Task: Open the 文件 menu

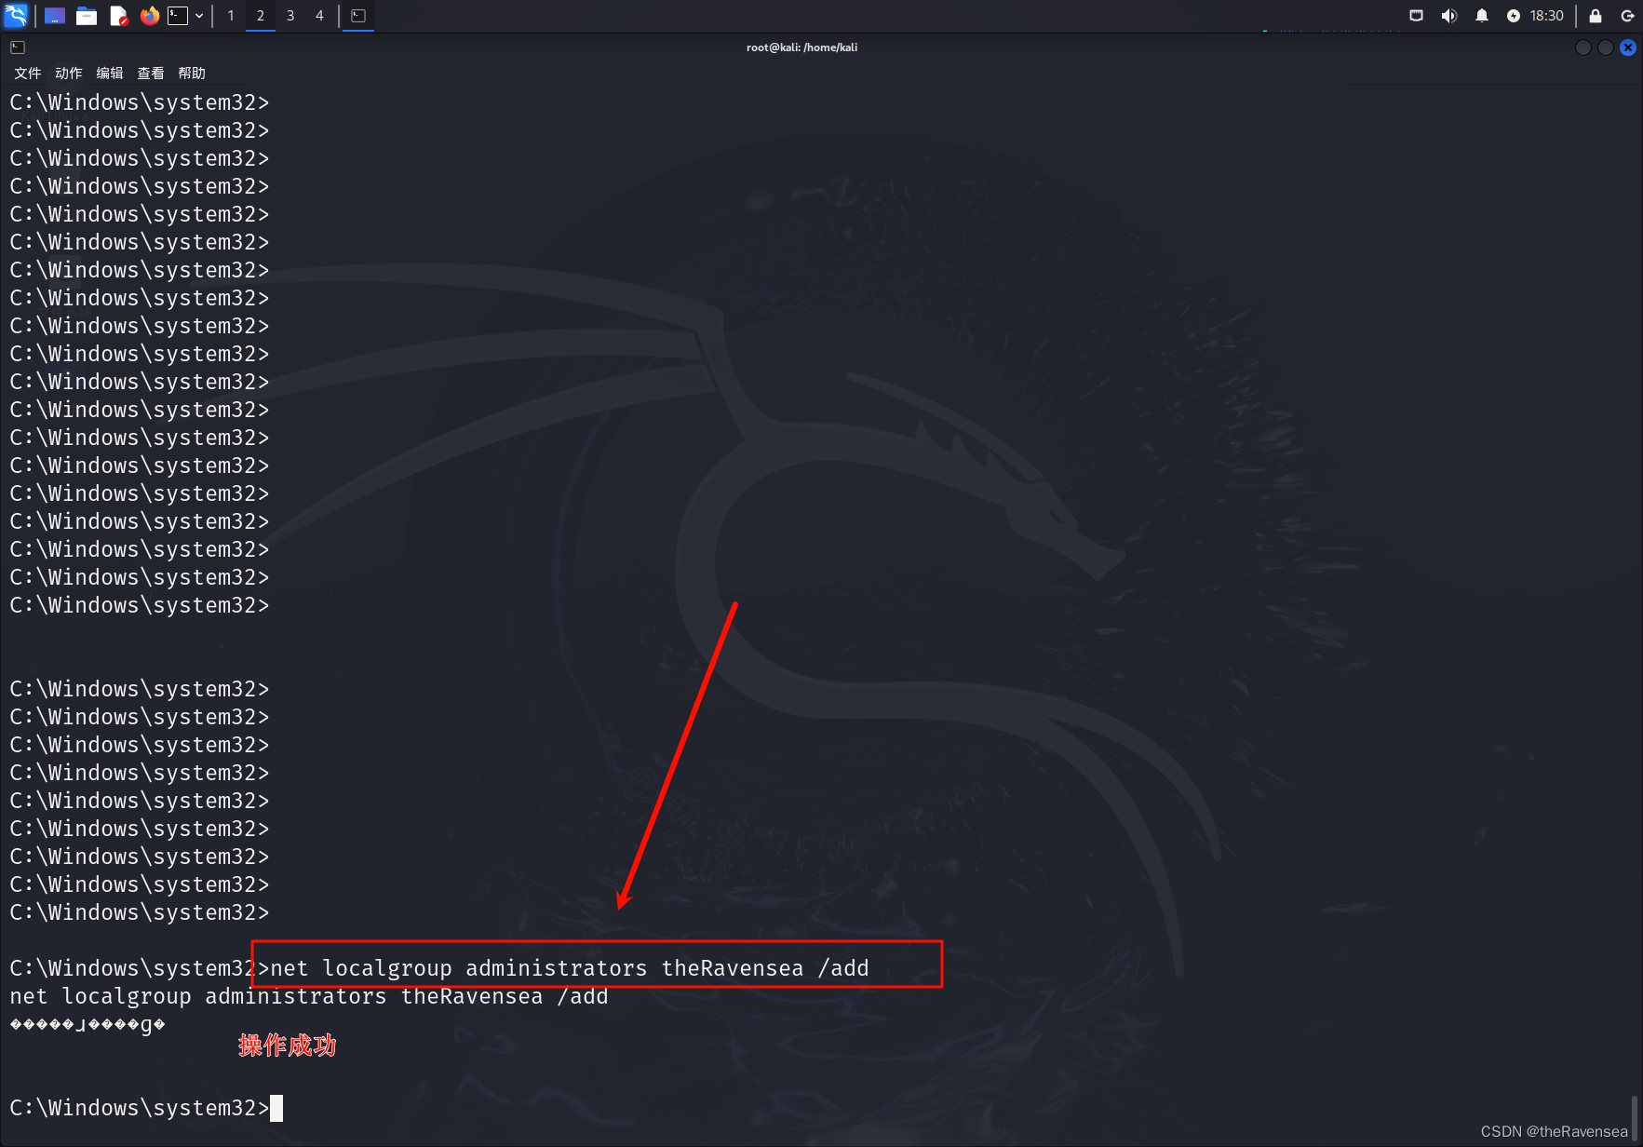Action: click(x=27, y=74)
